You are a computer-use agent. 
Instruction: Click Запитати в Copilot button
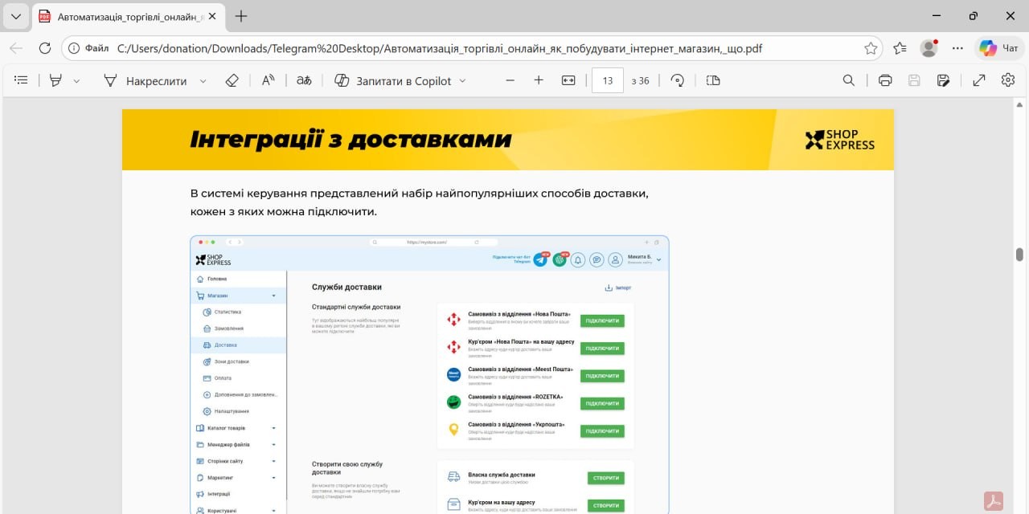pos(393,80)
